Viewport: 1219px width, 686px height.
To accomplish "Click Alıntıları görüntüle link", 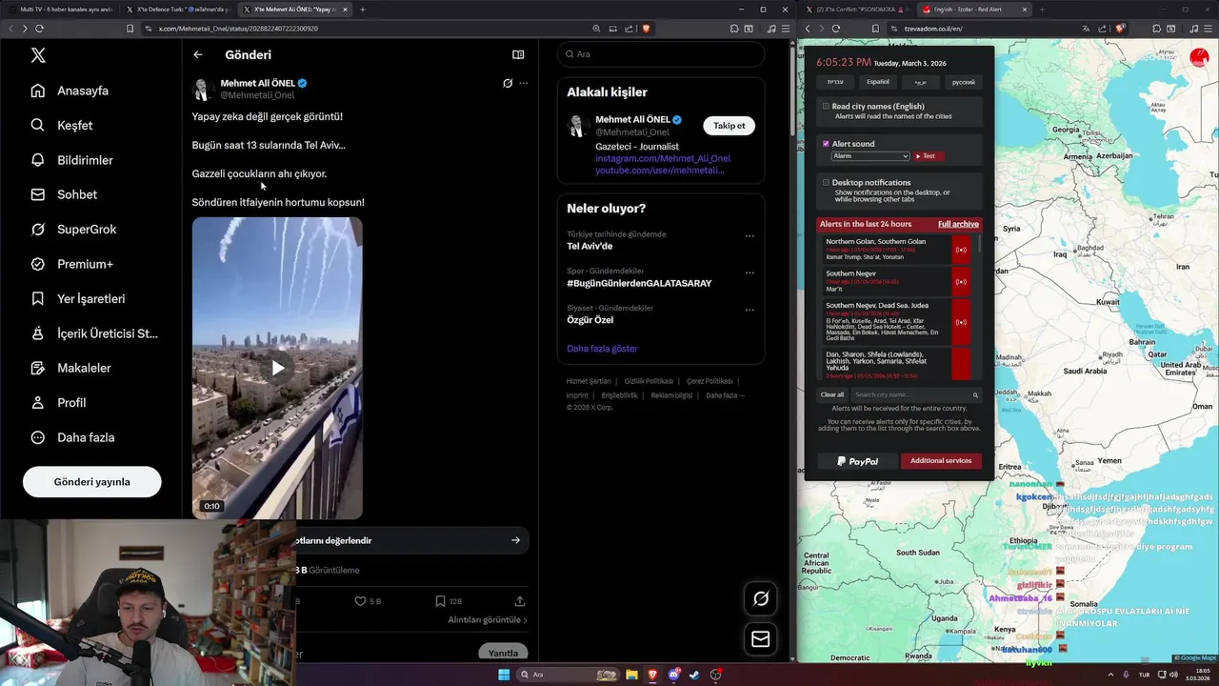I will pyautogui.click(x=488, y=619).
